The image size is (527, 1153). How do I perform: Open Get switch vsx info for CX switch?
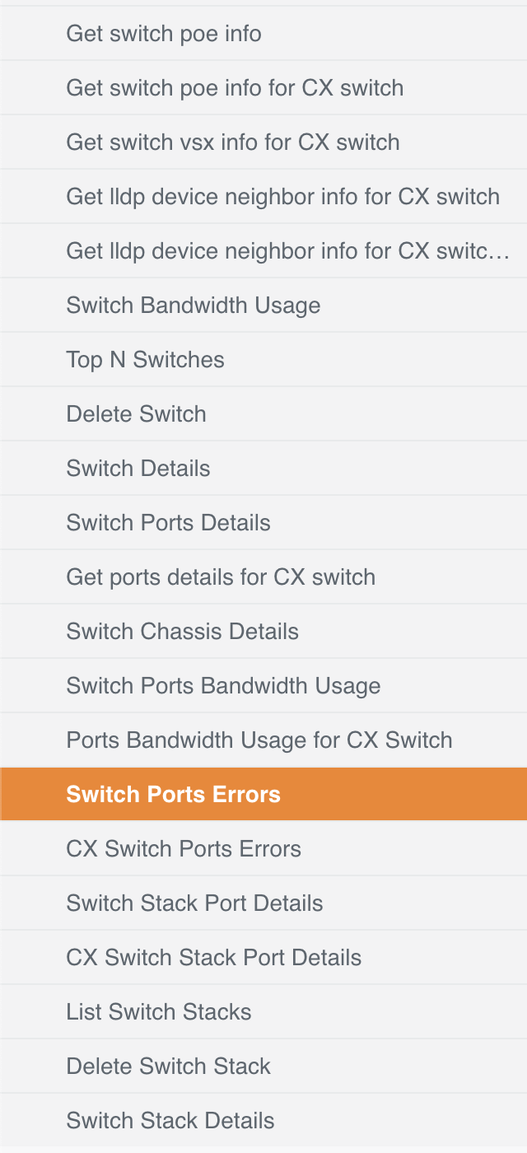click(x=233, y=142)
